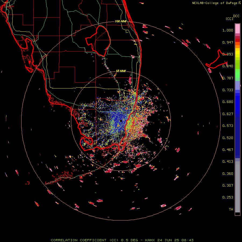Select the 1.000 scale value
This screenshot has width=242, height=242.
pos(228,30)
